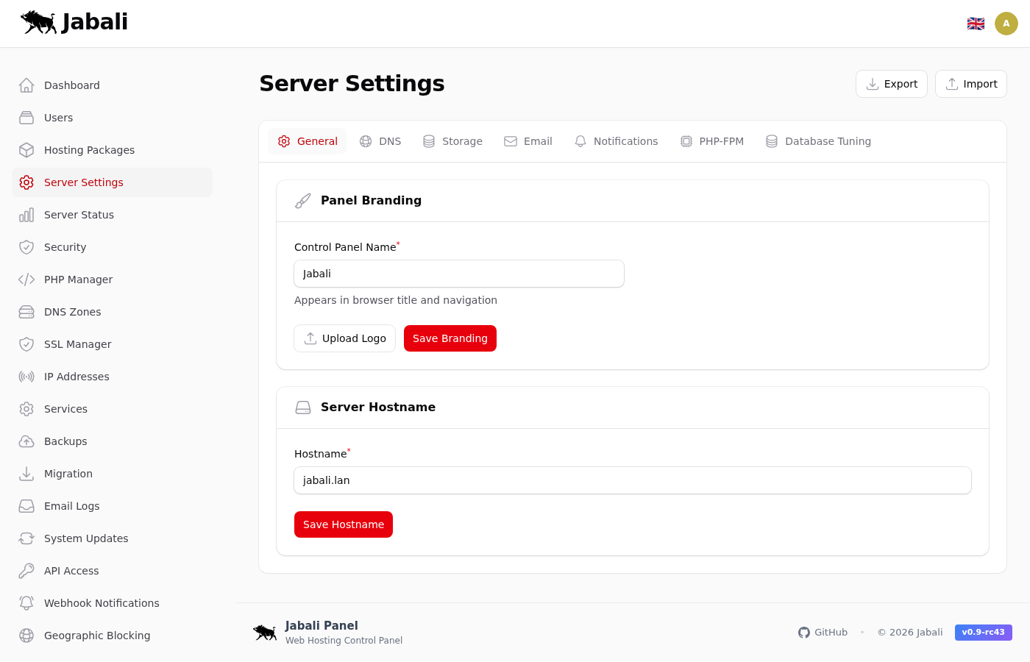Viewport: 1030px width, 662px height.
Task: Open the user avatar menu
Action: point(1006,24)
